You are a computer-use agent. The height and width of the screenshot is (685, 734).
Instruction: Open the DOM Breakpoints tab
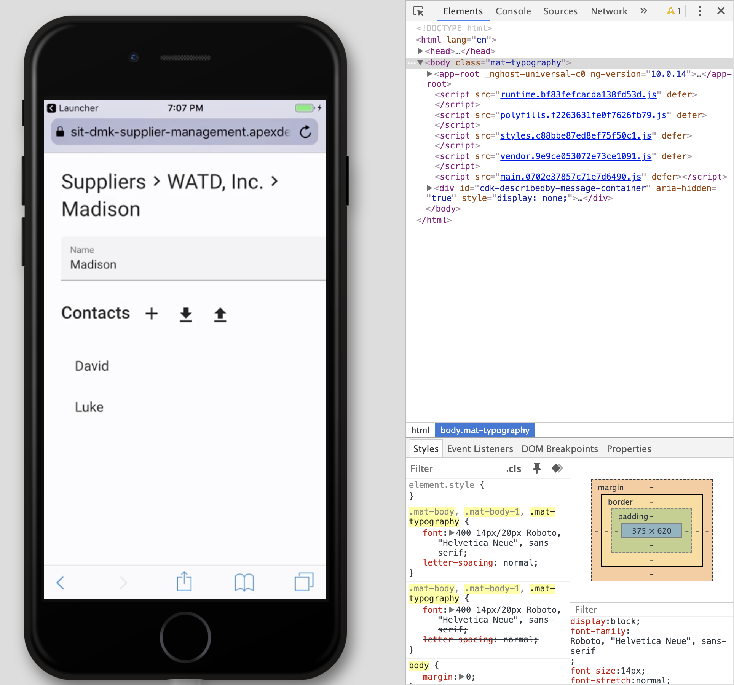[560, 449]
